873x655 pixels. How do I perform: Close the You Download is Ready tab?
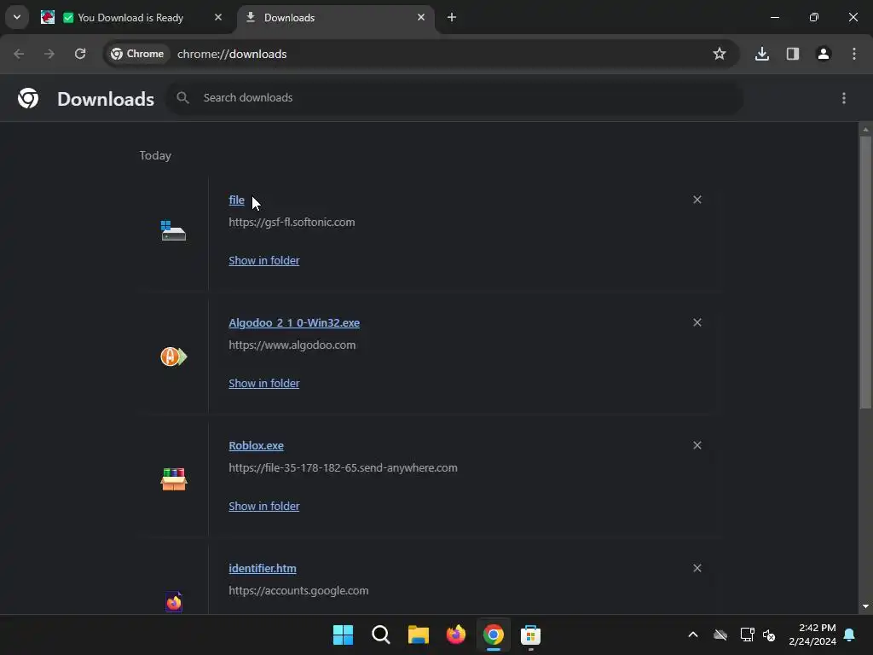218,17
